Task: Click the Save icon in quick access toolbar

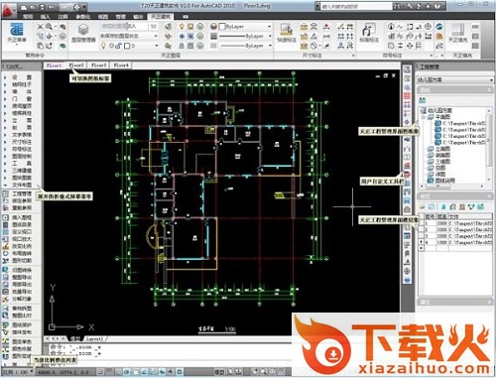Action: tap(43, 7)
